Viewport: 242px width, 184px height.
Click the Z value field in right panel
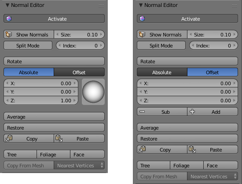(187, 101)
